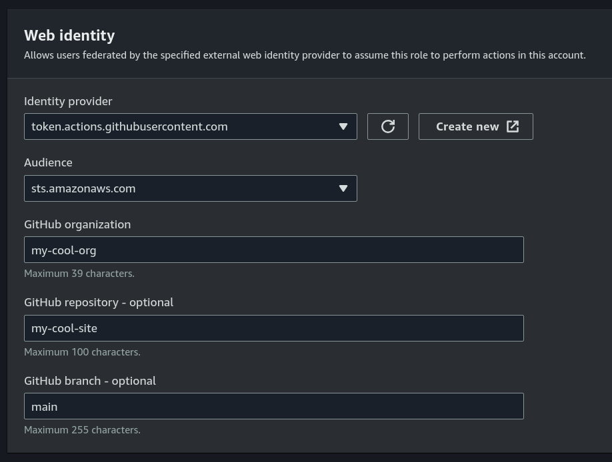The width and height of the screenshot is (612, 462).
Task: Click the GitHub branch - optional label
Action: click(x=90, y=381)
